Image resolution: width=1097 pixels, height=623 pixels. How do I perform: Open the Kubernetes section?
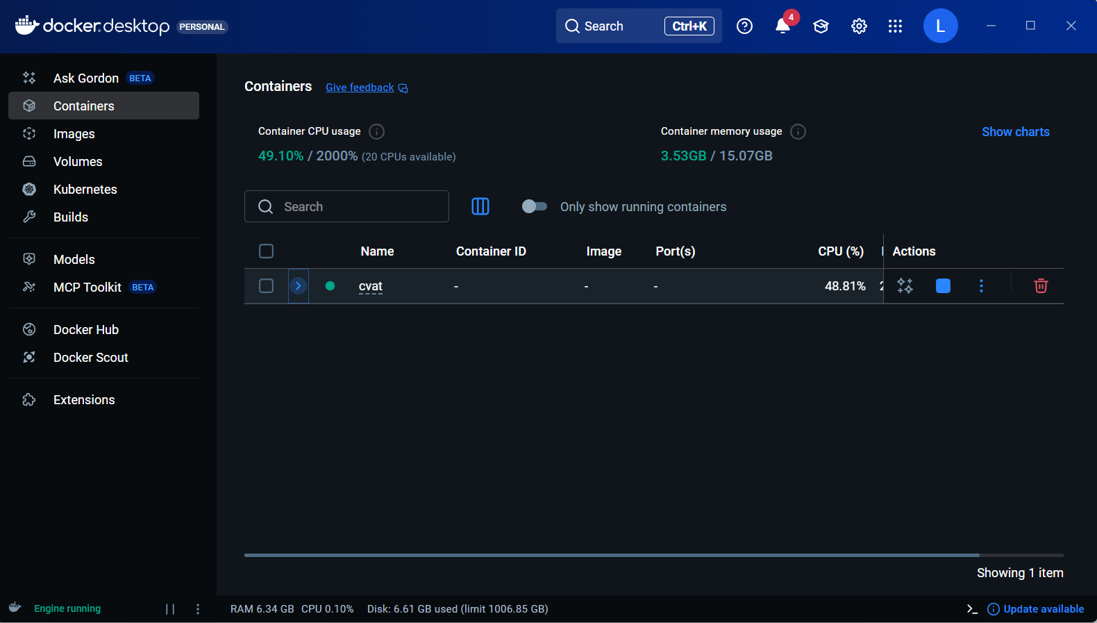click(103, 189)
